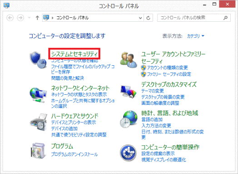This screenshot has width=238, height=174.
Task: Open the recent locations dropdown arrow
Action: click(x=29, y=18)
